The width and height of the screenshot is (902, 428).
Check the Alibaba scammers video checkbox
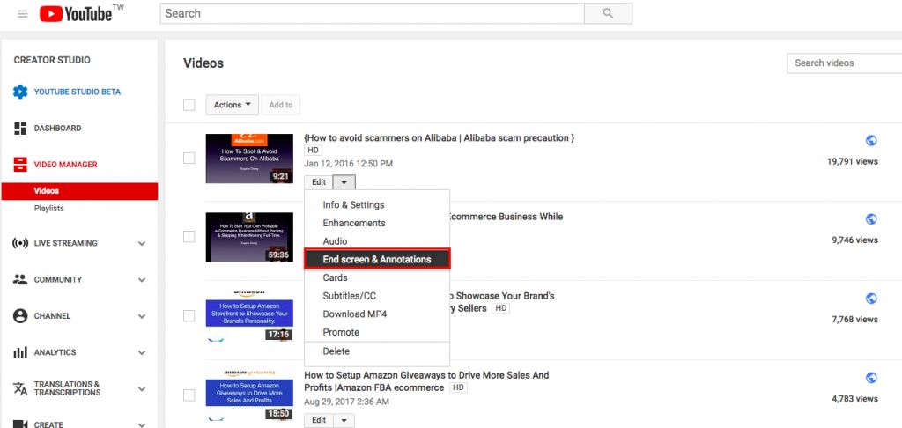tap(189, 158)
